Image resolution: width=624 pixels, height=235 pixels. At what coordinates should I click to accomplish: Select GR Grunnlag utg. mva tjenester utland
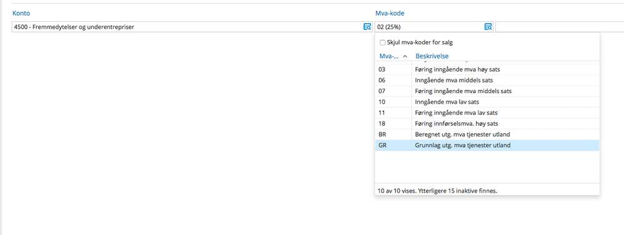coord(487,146)
